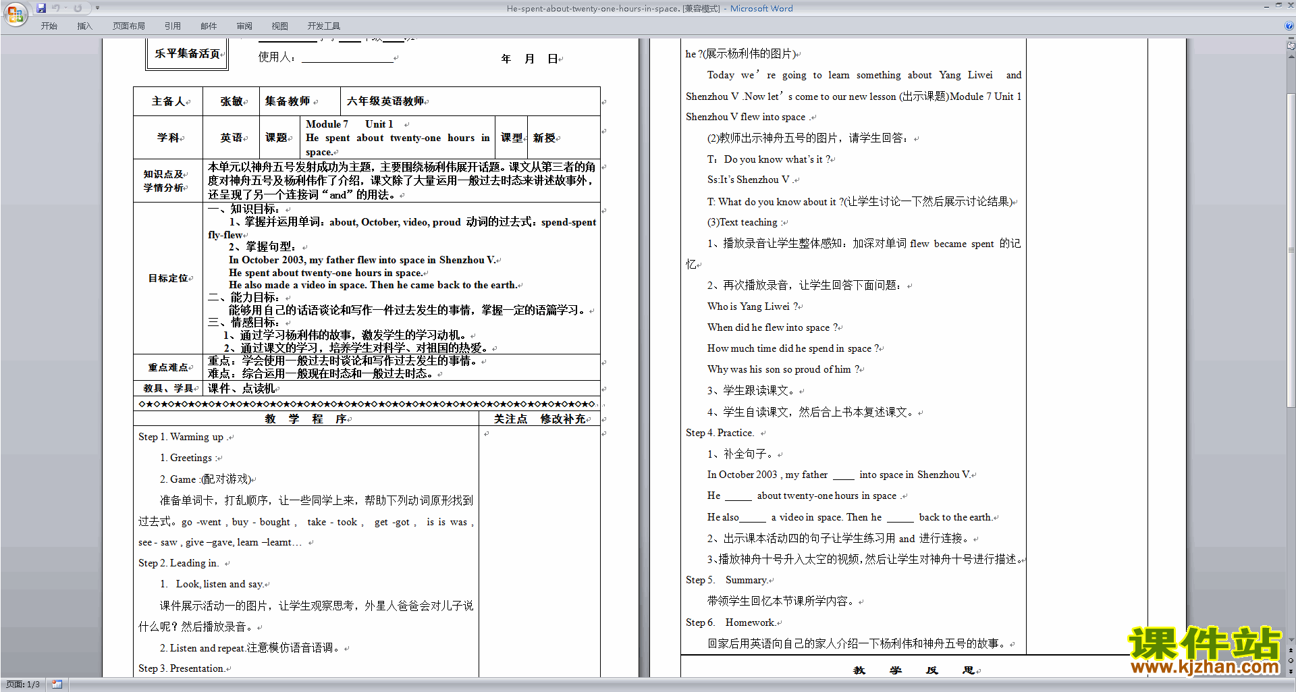Open Customize Quick Access Toolbar dropdown

(x=97, y=8)
